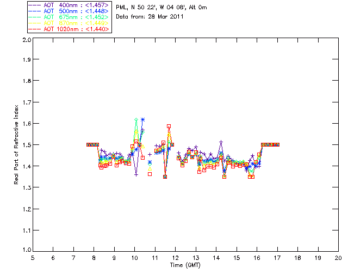Click the x-axis label 15
This screenshot has width=348, height=279.
(237, 258)
